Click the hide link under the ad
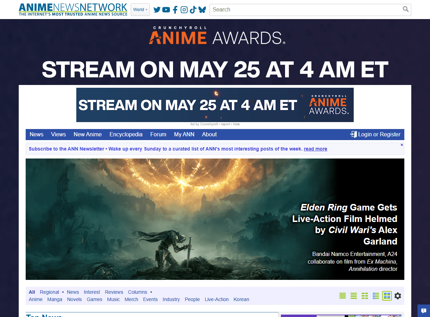 coord(236,124)
